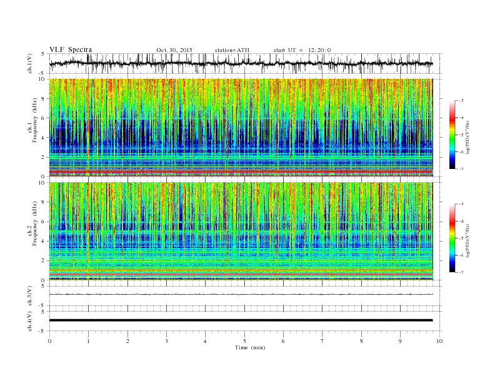The image size is (495, 383).
Task: Click the '10' tick label on time axis
Action: 439,341
